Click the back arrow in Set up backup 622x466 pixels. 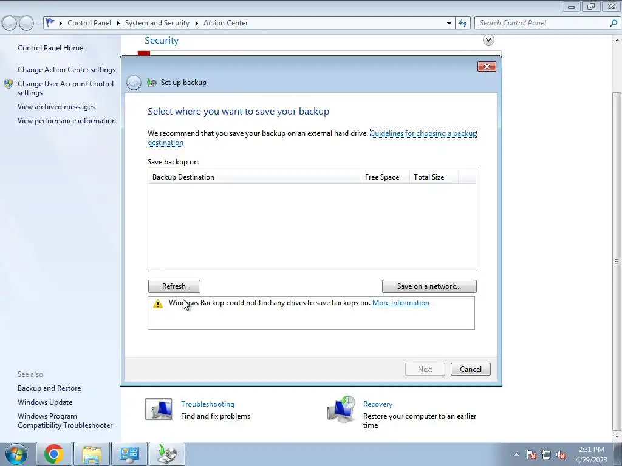[134, 83]
